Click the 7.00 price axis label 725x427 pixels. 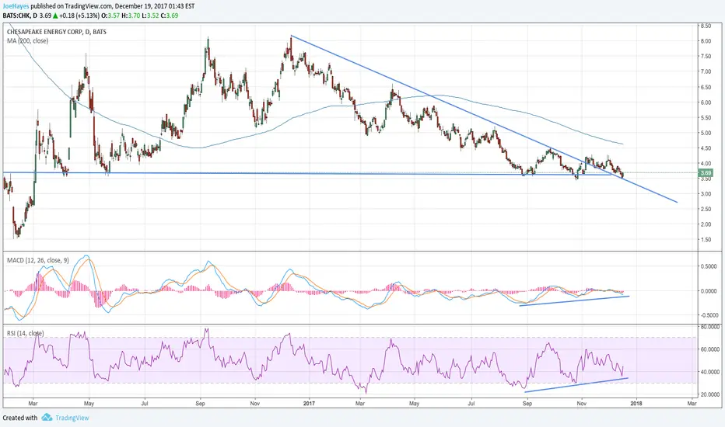[706, 71]
